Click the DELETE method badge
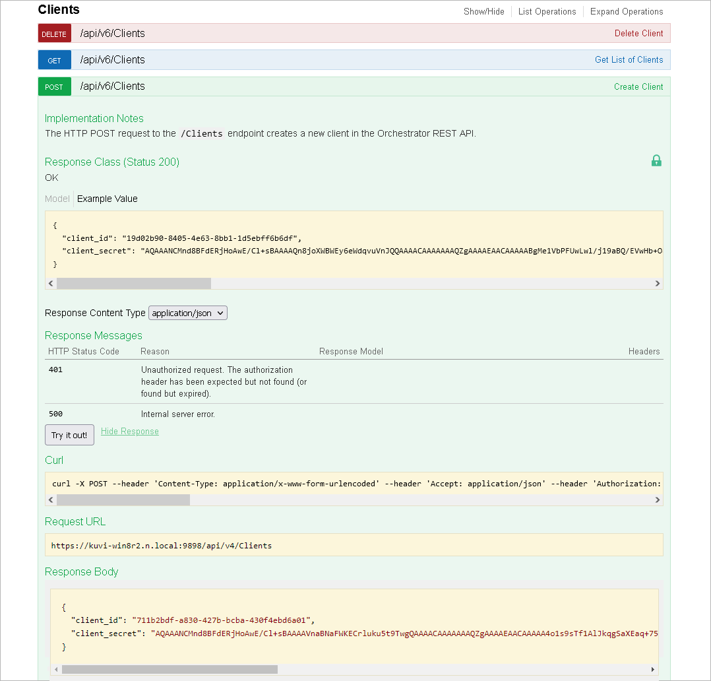711x681 pixels. (54, 33)
